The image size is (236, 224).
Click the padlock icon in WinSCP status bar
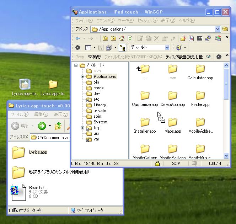(157, 163)
